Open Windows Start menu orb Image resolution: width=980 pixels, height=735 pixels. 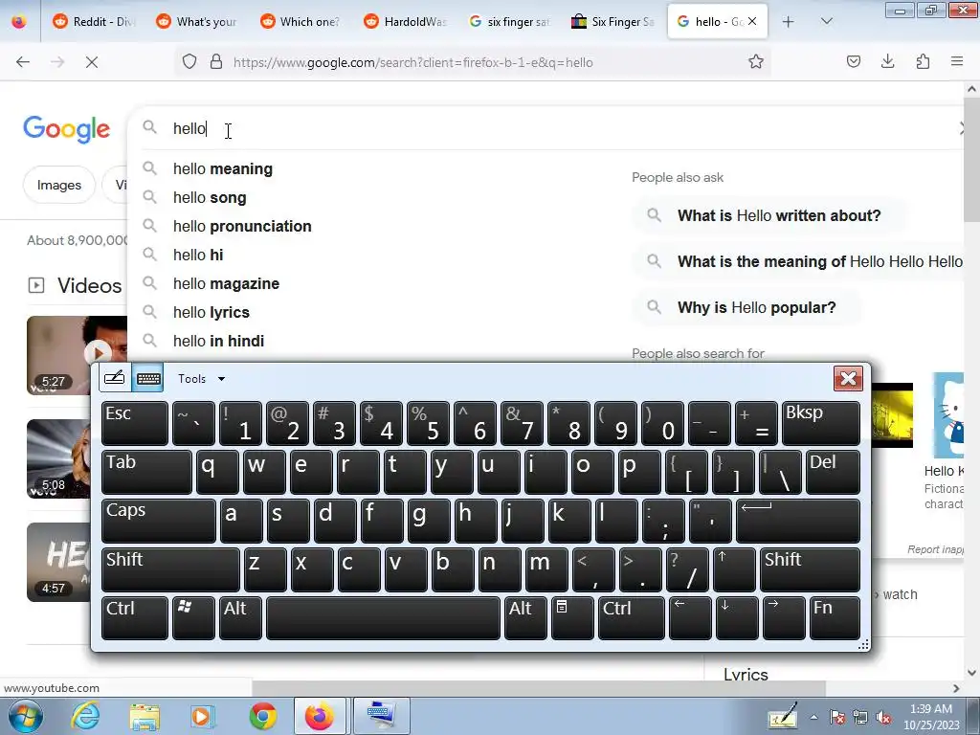click(x=26, y=716)
